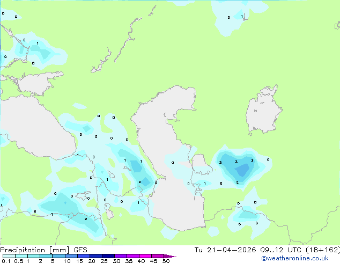Click the 20–25 mm legend swatch
Screen dimensions: 340x263
95,256
